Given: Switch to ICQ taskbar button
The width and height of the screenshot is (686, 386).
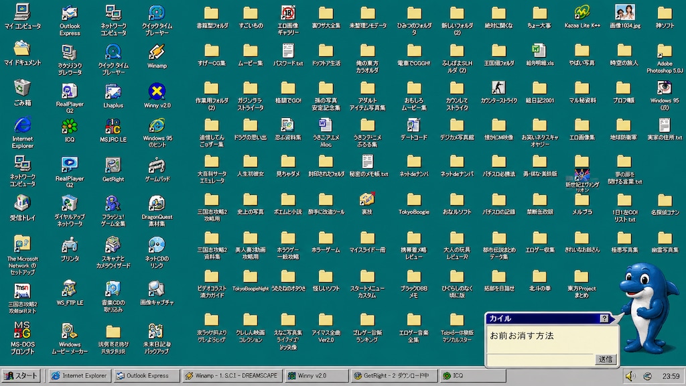Looking at the screenshot, I should click(472, 375).
